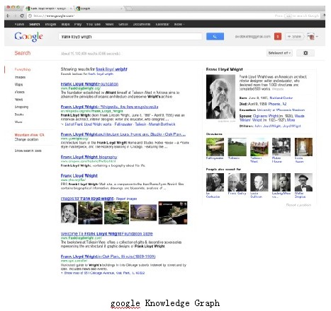331x311 pixels.
Task: Select Books in the left sidebar
Action: (19, 115)
